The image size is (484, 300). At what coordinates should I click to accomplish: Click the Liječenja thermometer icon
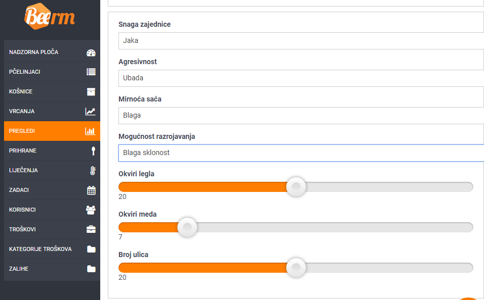point(93,171)
